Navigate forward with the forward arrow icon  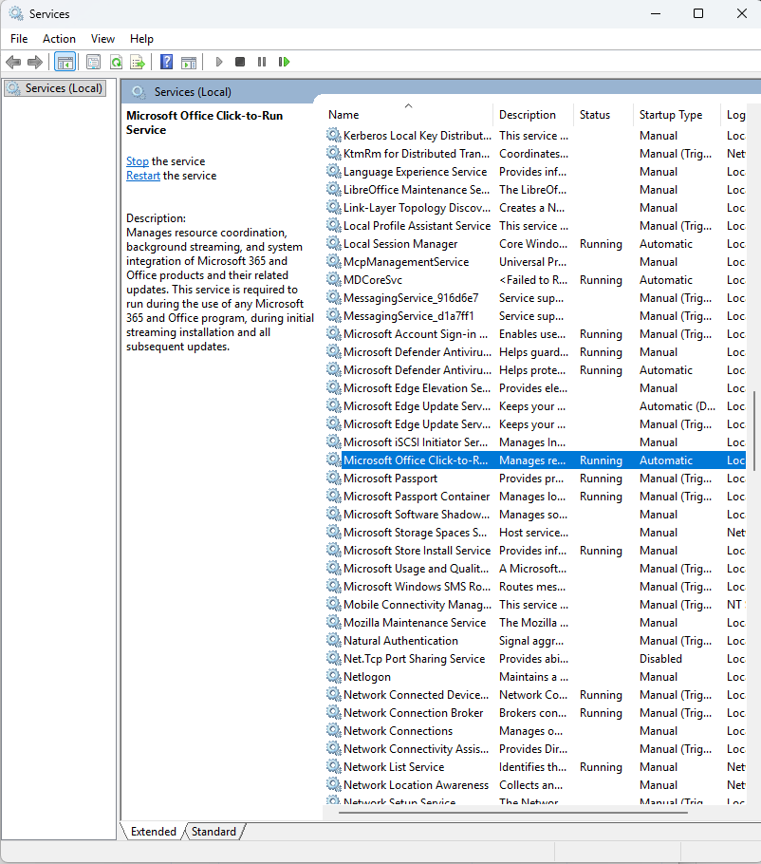point(36,62)
